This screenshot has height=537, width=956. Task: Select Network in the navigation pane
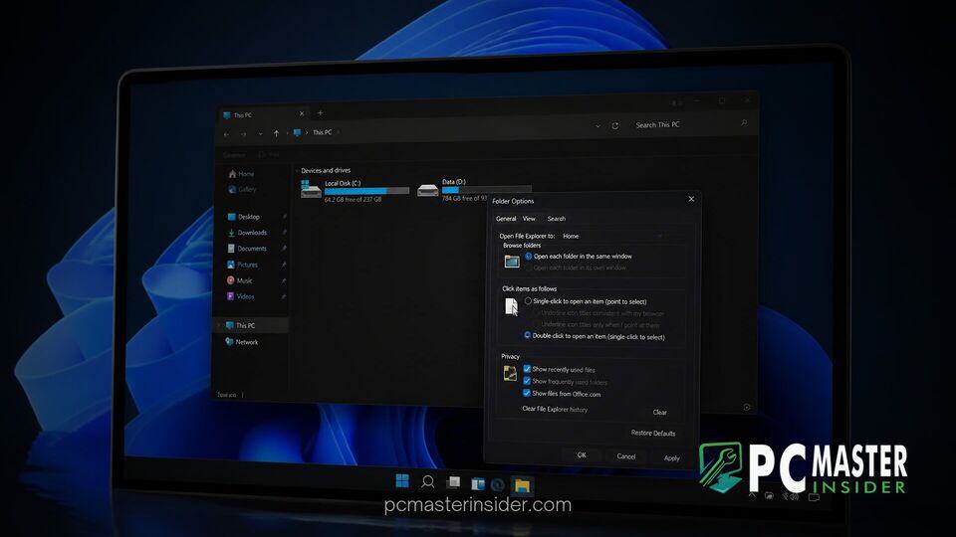(241, 342)
